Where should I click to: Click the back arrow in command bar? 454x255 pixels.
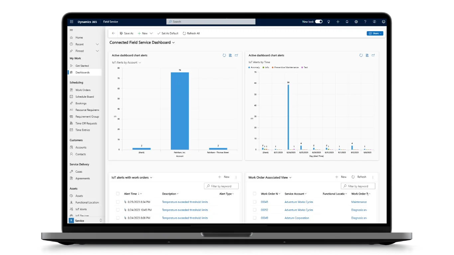[113, 33]
